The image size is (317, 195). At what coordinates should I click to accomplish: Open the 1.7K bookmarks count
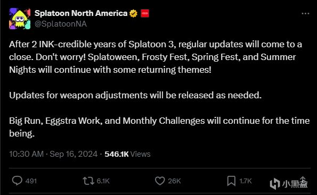pyautogui.click(x=246, y=181)
